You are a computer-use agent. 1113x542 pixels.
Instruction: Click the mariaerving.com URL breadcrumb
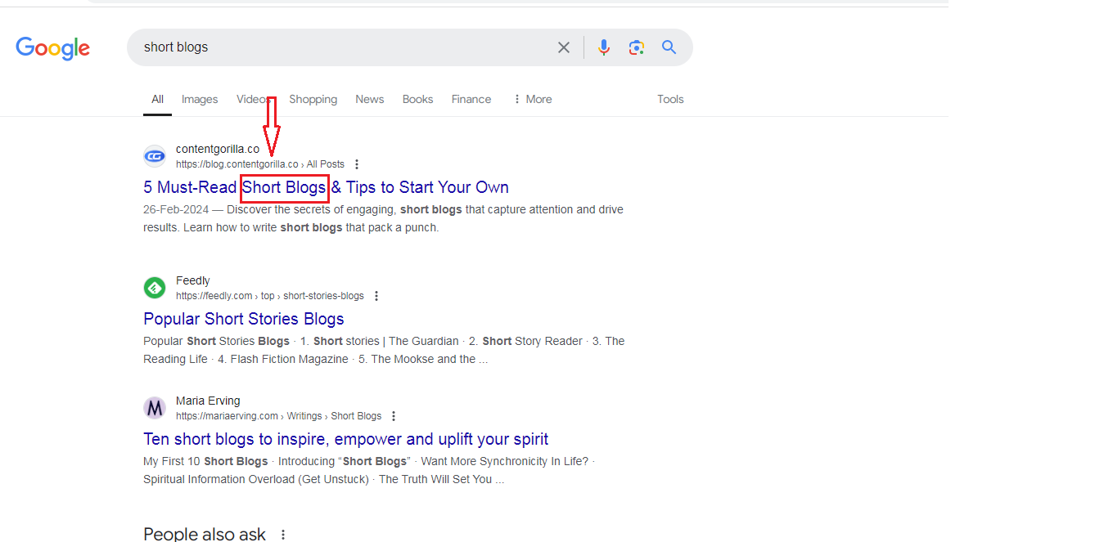278,416
